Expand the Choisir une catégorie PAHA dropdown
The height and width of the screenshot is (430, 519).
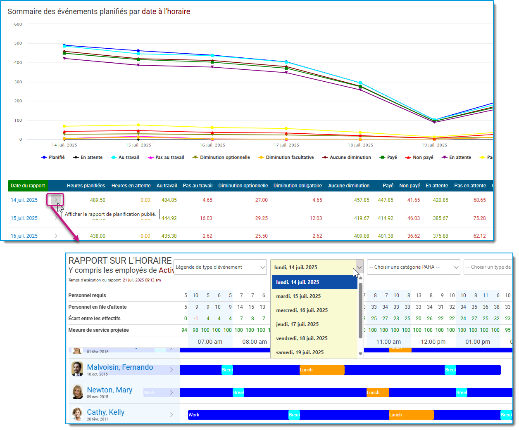tap(413, 267)
